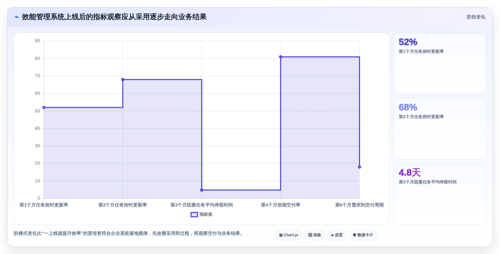Click the 68% value card

click(x=440, y=129)
